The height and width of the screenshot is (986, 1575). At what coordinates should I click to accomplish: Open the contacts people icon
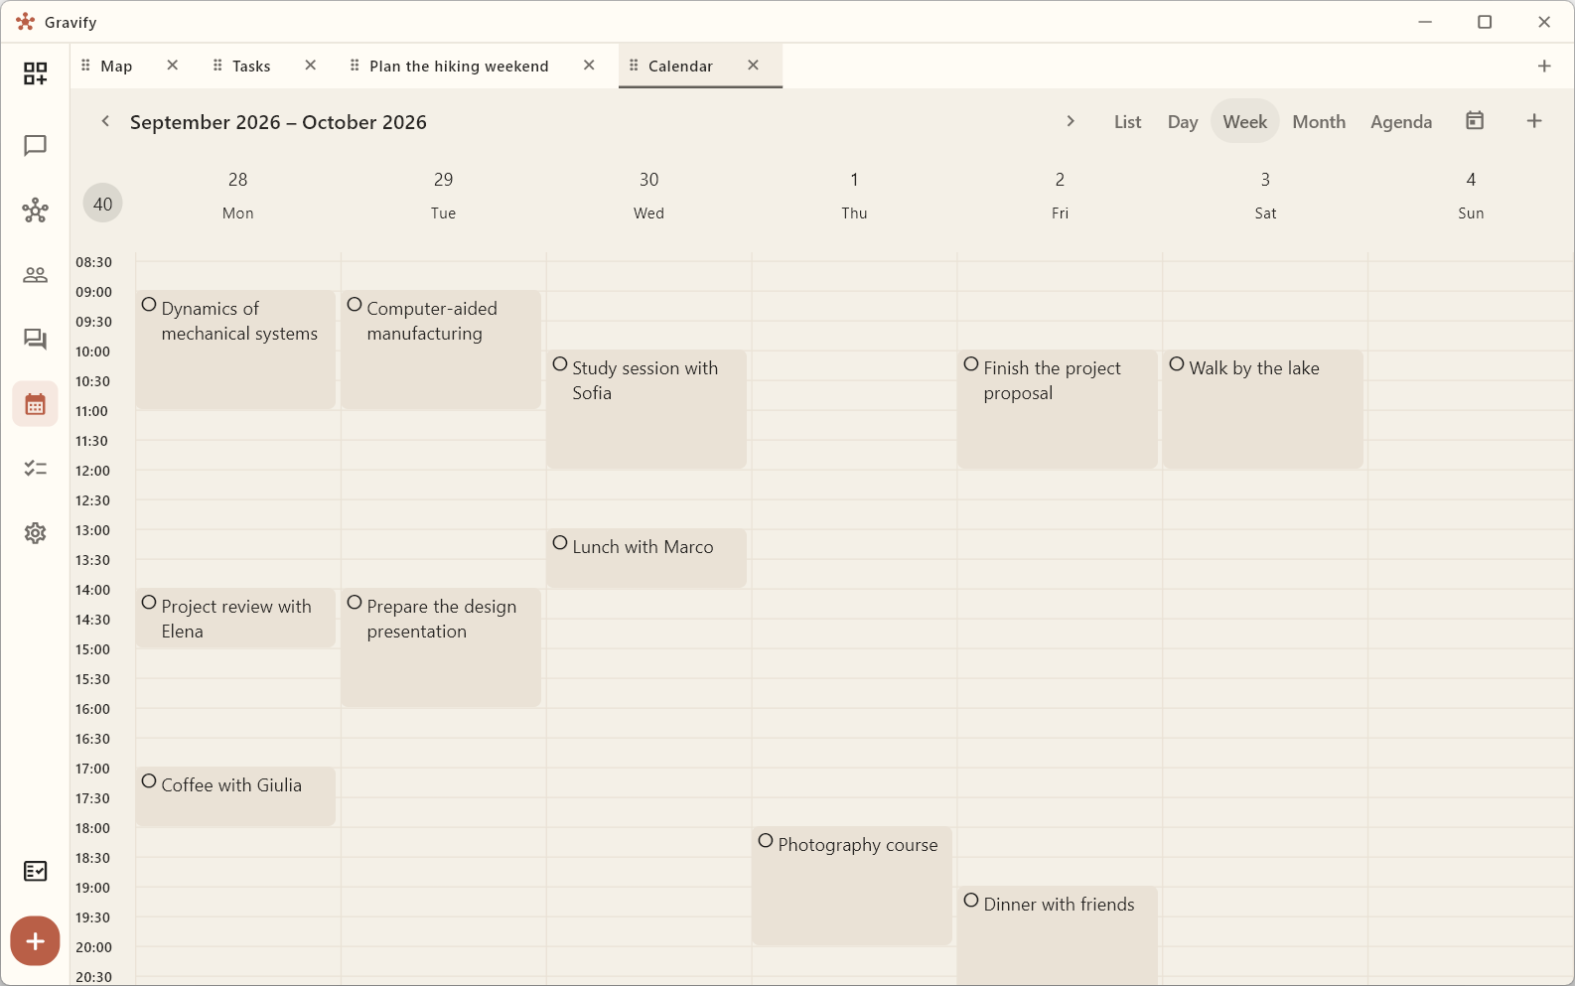35,275
